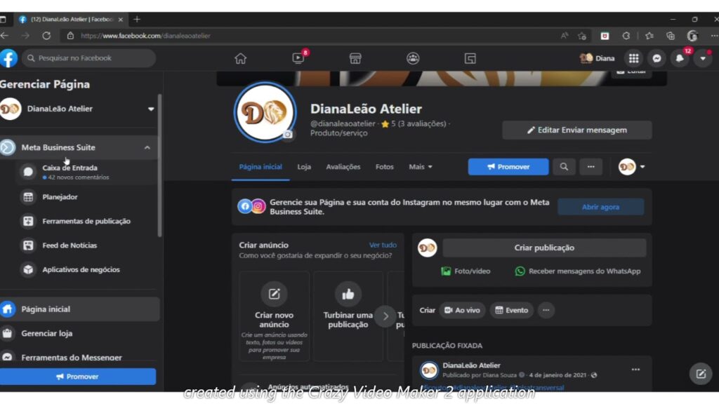Click the Criar publicação field

544,248
